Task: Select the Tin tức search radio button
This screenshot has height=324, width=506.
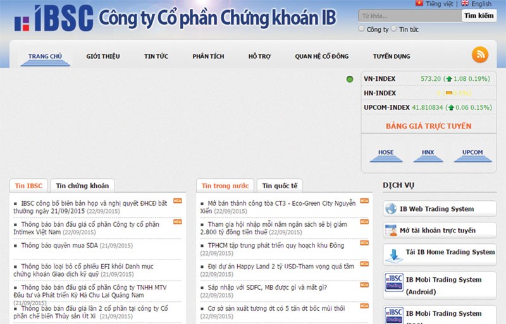Action: pyautogui.click(x=393, y=28)
